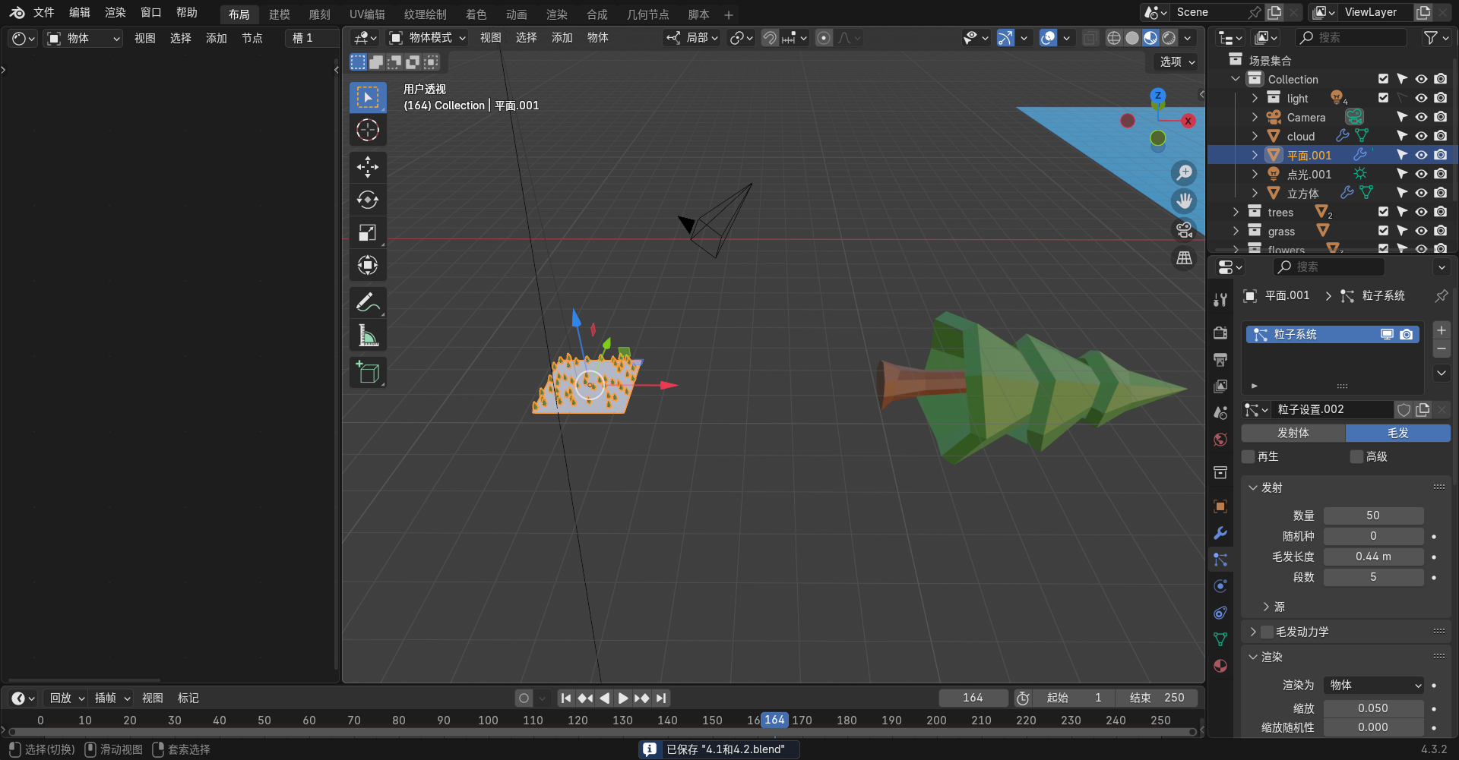
Task: Choose the Scale tool
Action: [x=368, y=232]
